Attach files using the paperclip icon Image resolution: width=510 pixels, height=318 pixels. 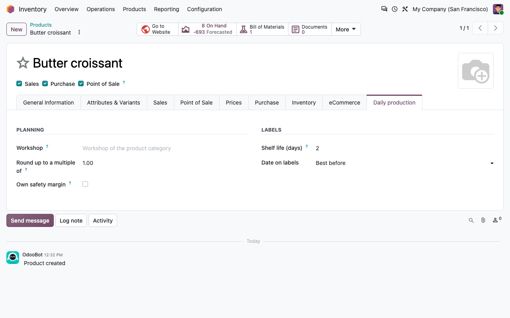click(x=483, y=220)
